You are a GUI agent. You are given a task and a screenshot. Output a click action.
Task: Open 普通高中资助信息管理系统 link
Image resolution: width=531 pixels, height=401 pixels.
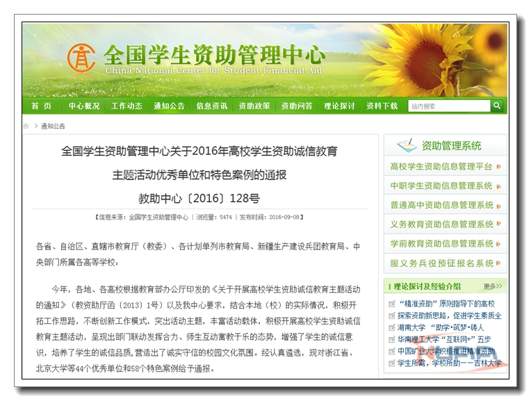tap(441, 205)
